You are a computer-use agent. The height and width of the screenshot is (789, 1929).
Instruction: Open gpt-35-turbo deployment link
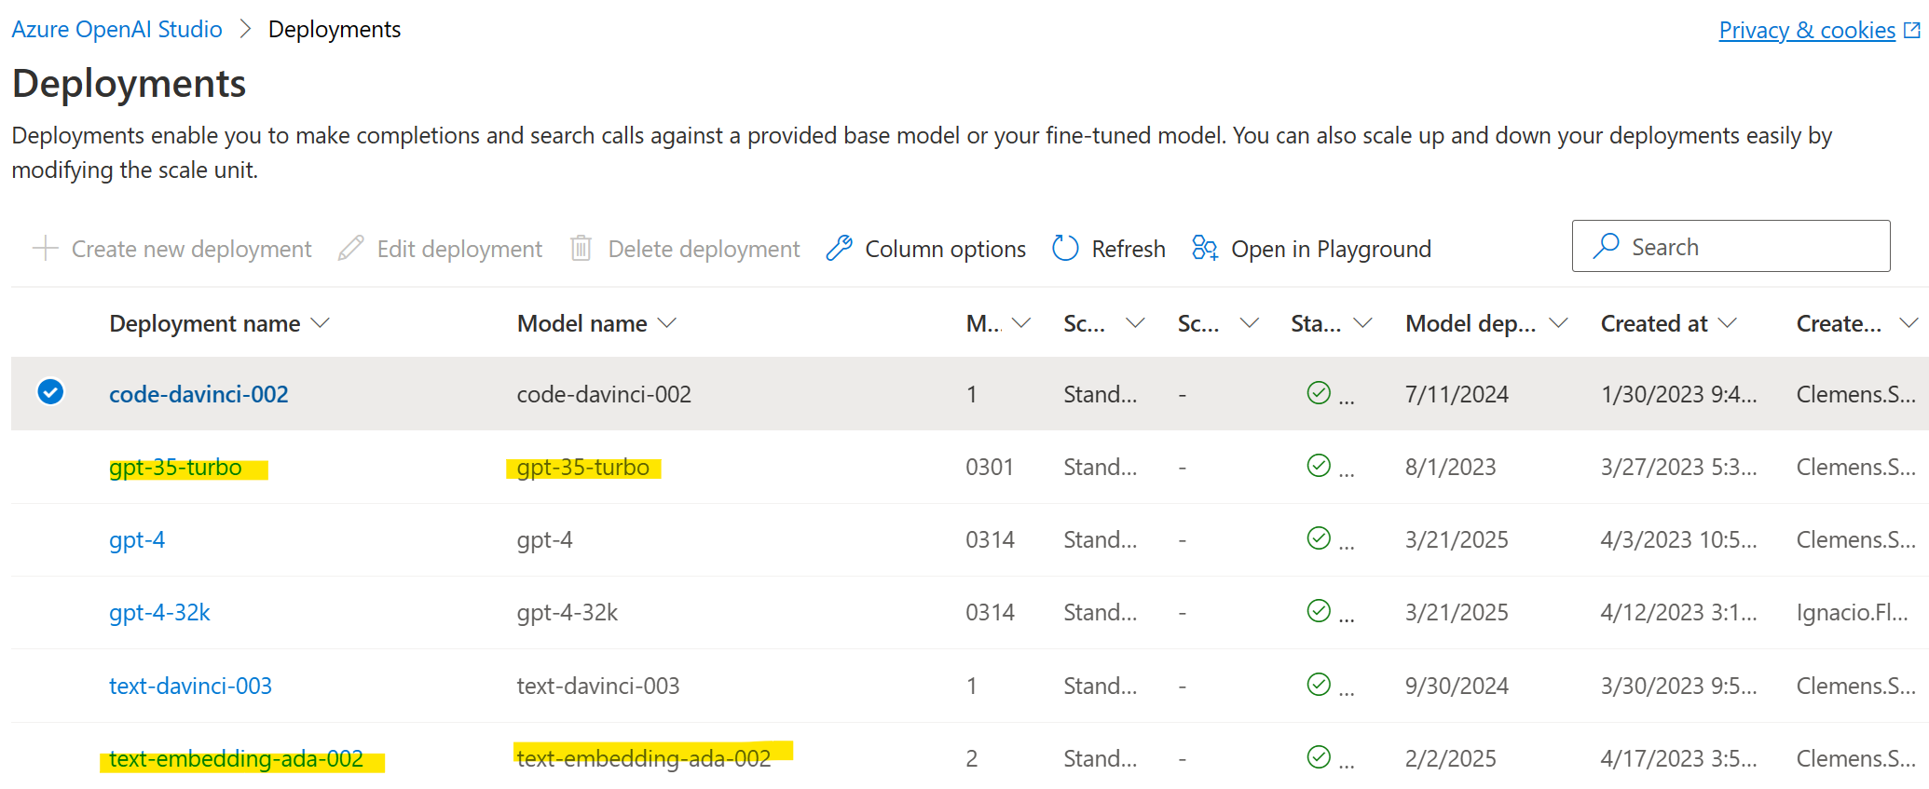click(x=175, y=467)
